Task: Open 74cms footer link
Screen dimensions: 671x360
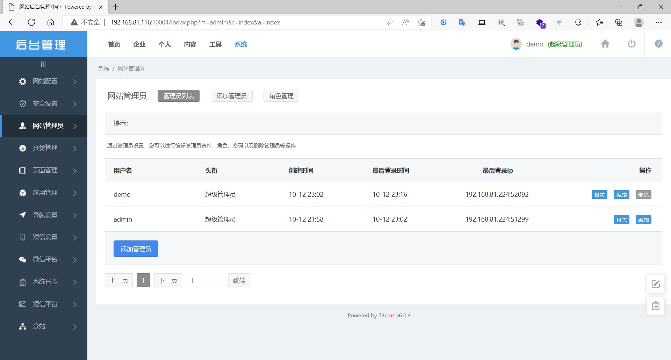Action: pyautogui.click(x=386, y=315)
